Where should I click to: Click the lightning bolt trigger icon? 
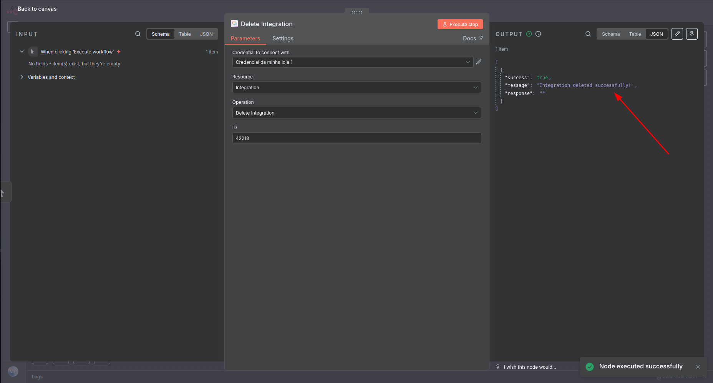tap(119, 52)
